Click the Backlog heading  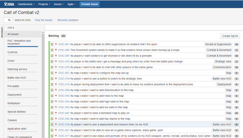click(54, 36)
